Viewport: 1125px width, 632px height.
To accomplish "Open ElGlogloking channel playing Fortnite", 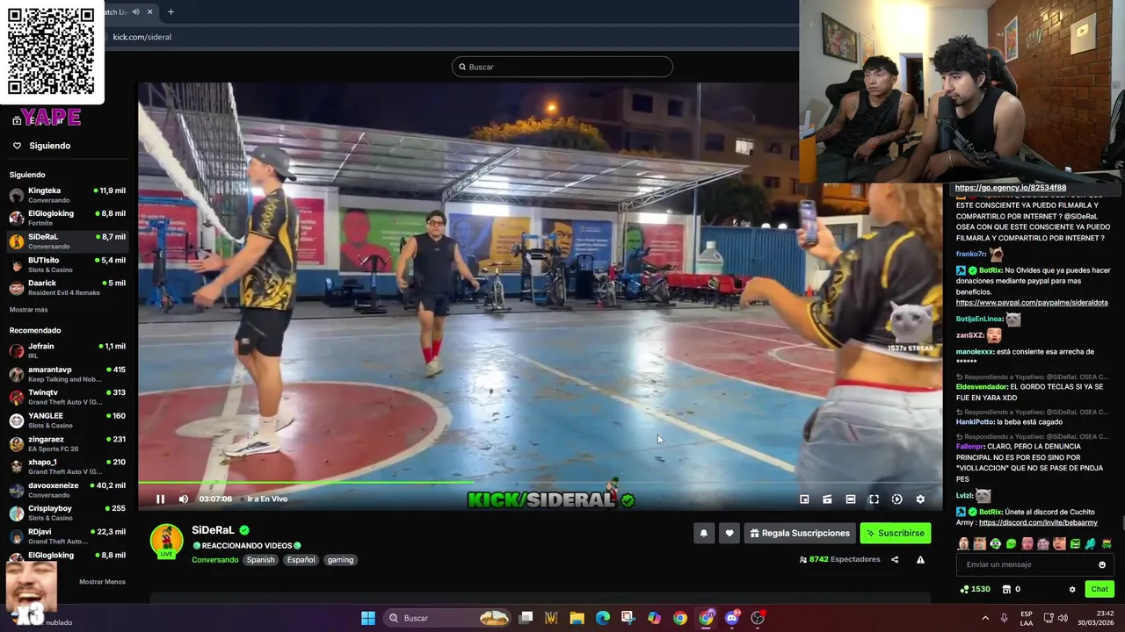I will [x=68, y=218].
